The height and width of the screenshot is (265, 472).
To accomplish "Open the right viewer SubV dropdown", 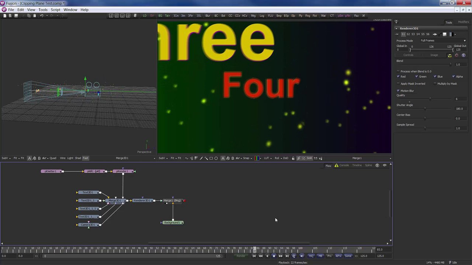I will (163, 158).
